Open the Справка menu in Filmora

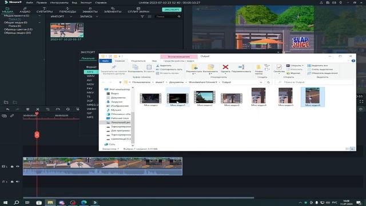click(x=101, y=2)
